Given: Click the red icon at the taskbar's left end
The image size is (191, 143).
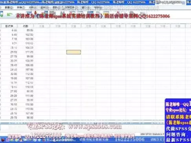Looking at the screenshot, I should (x=3, y=140).
